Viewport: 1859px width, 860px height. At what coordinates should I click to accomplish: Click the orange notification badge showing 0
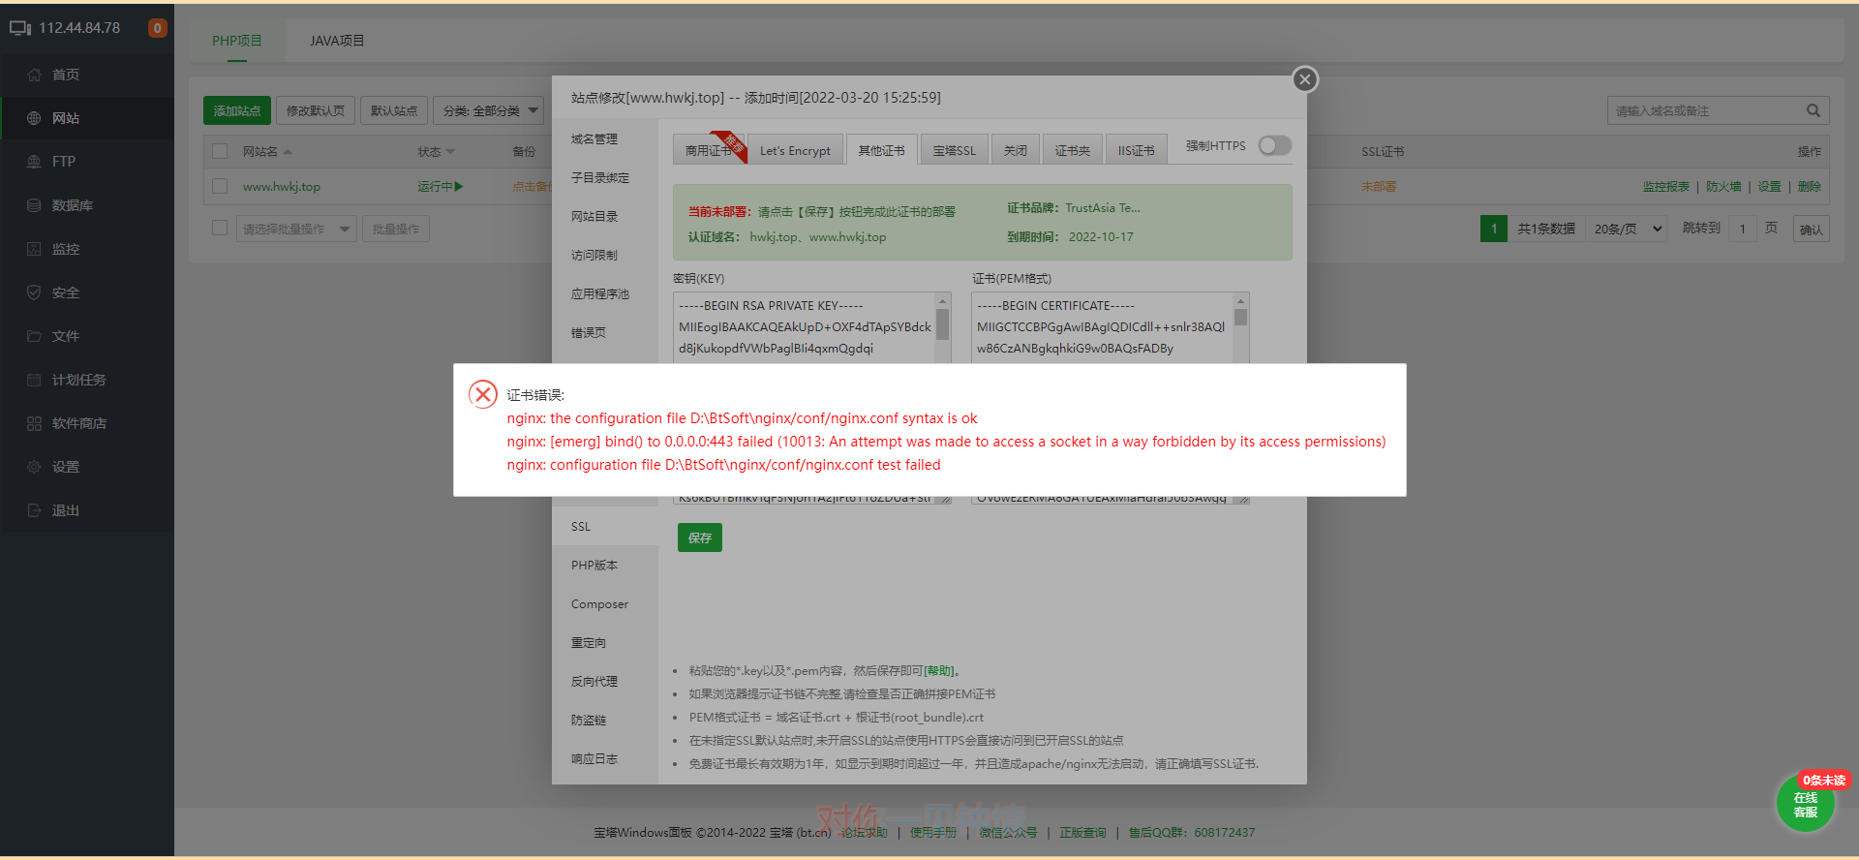[x=157, y=28]
